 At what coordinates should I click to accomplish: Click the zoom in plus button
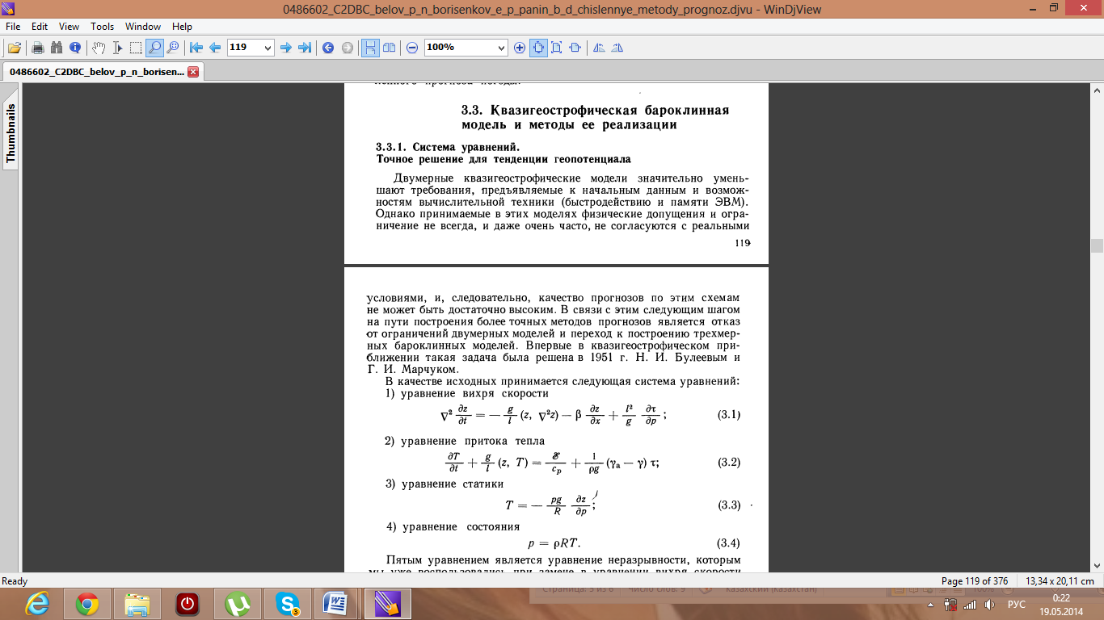(520, 48)
